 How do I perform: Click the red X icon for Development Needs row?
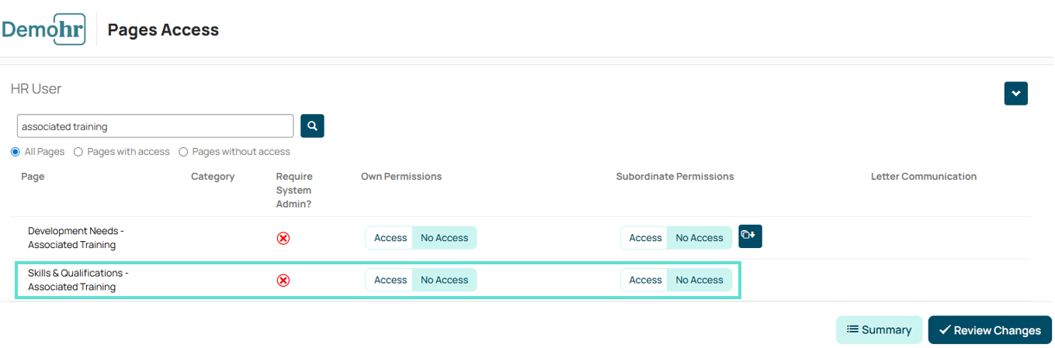[283, 238]
